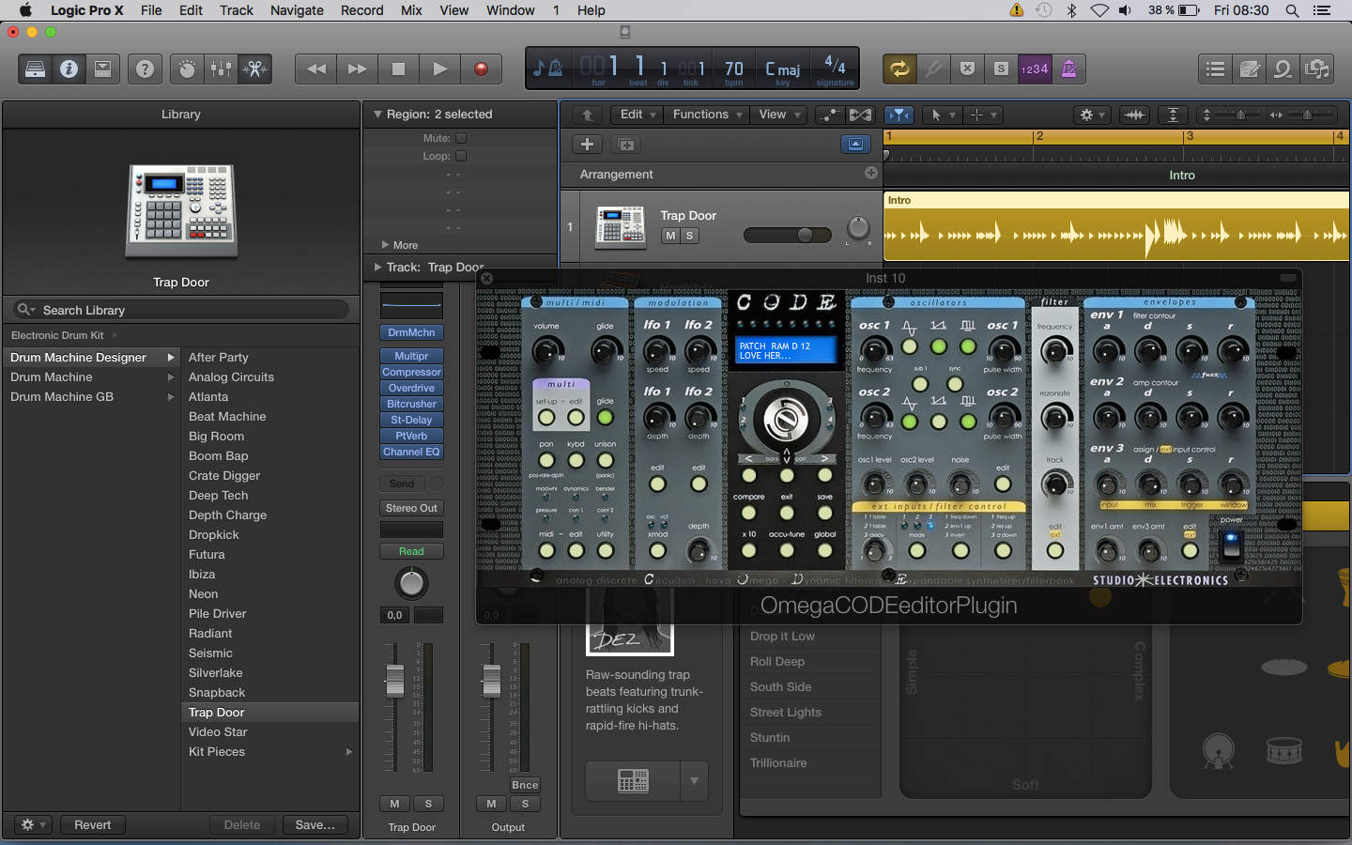Enable the Loop checkbox in Region inspector
Screen dimensions: 1352x845
coord(461,156)
